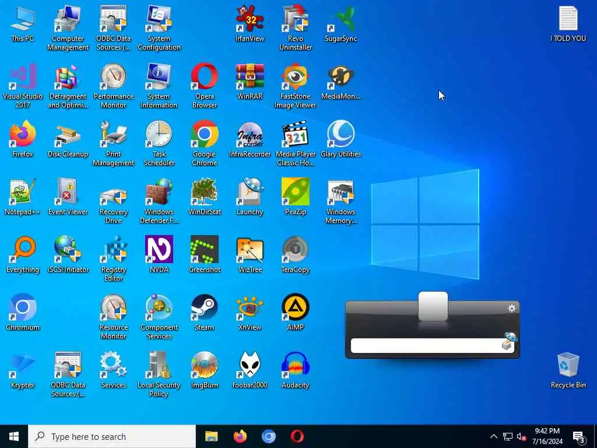The image size is (597, 448).
Task: Select the WinDirStat desktop shortcut
Action: [205, 197]
